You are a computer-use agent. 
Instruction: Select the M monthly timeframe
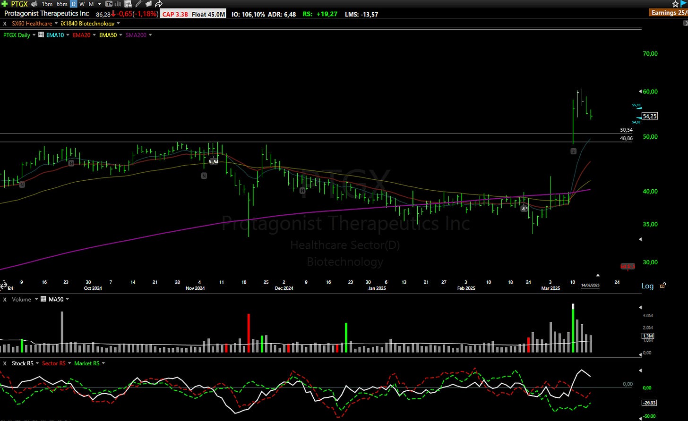click(x=91, y=4)
